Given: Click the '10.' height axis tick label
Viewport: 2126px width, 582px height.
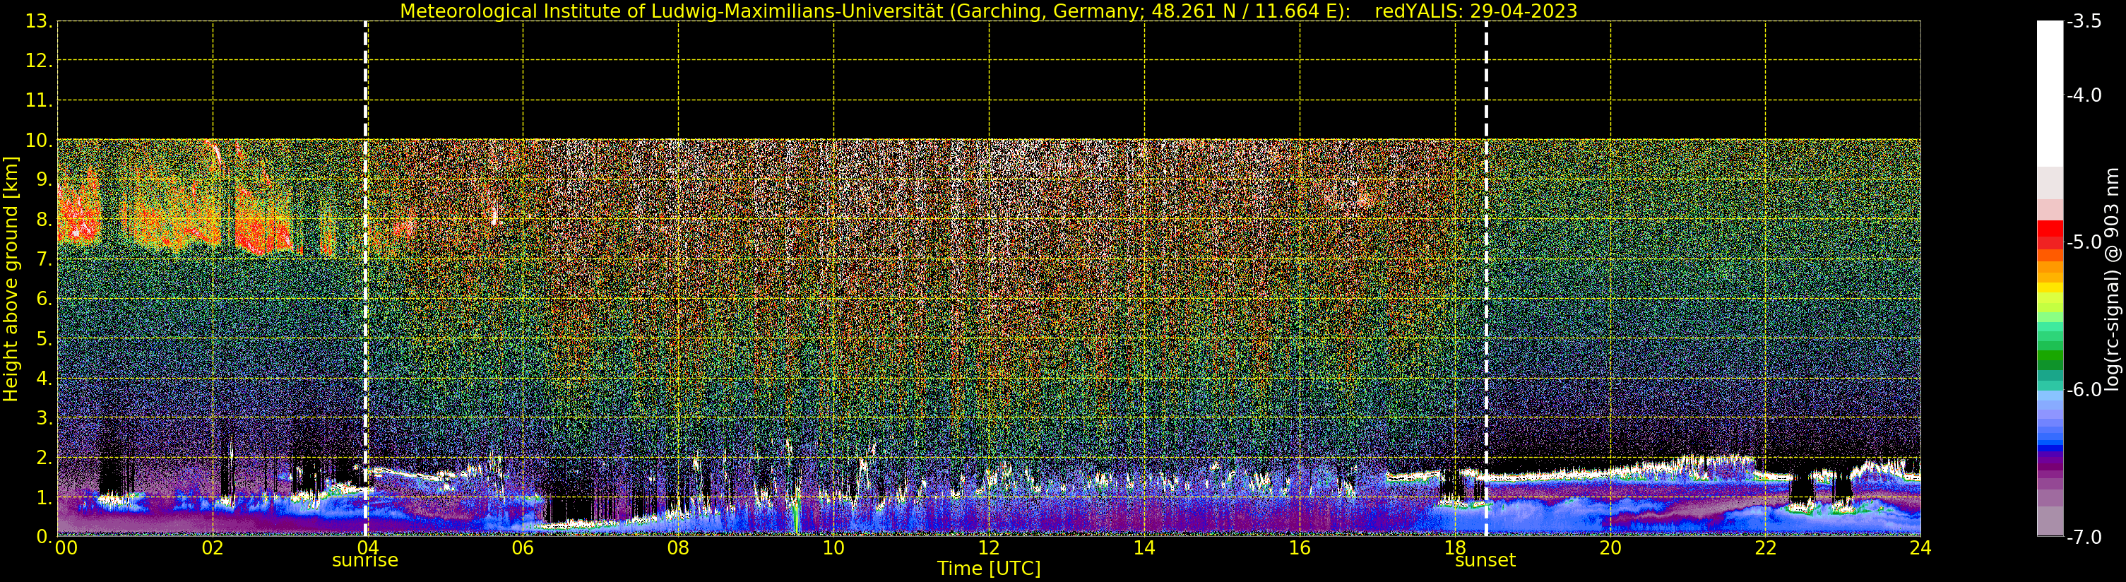Looking at the screenshot, I should click(x=39, y=141).
